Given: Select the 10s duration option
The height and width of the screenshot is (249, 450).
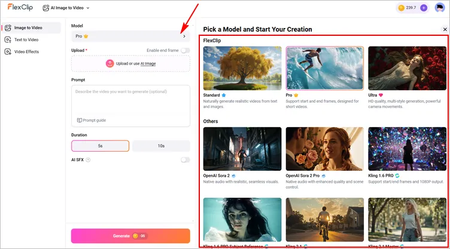Looking at the screenshot, I should 161,146.
